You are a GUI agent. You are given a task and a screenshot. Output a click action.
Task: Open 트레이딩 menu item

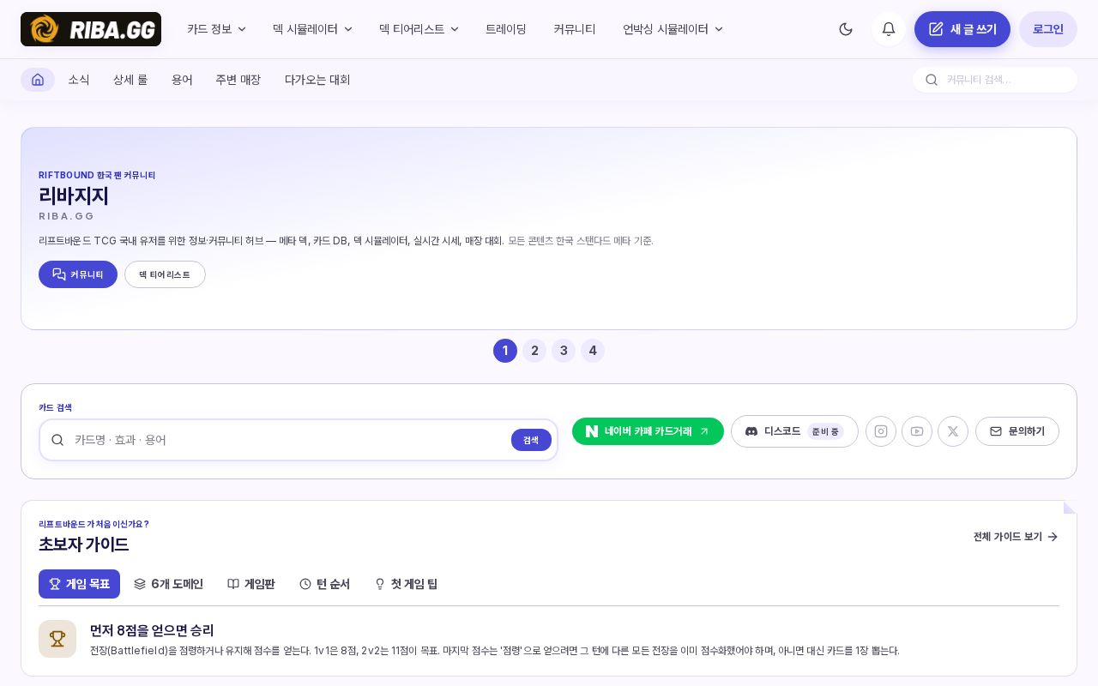tap(506, 29)
